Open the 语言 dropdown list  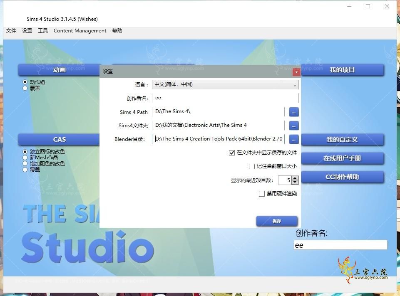coord(225,84)
